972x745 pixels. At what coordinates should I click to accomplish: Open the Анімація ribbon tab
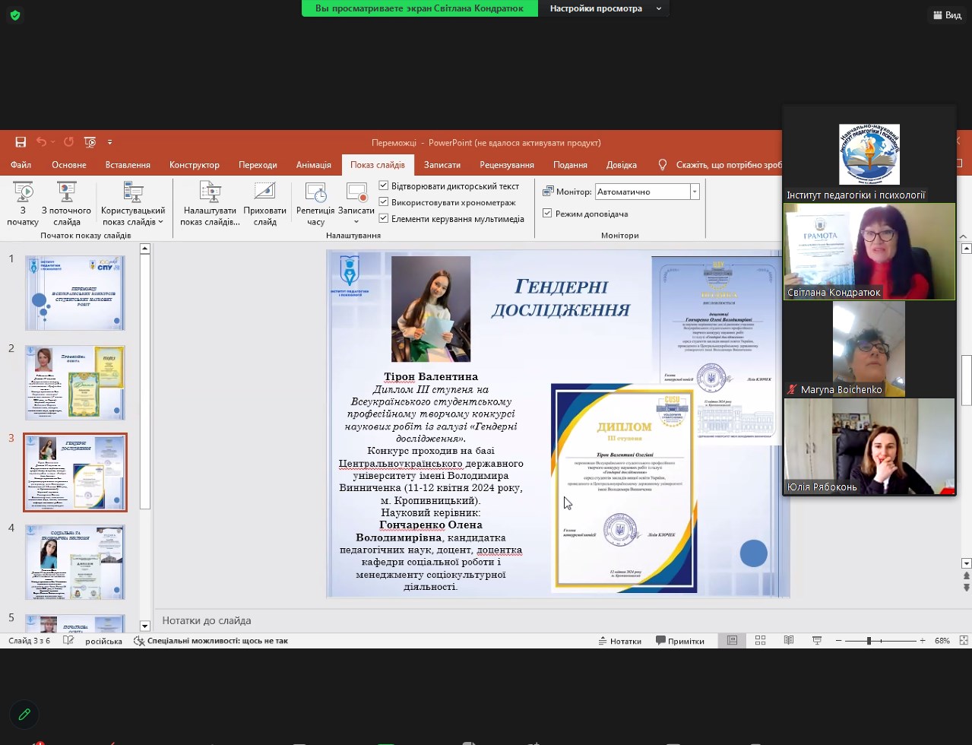[x=313, y=165]
